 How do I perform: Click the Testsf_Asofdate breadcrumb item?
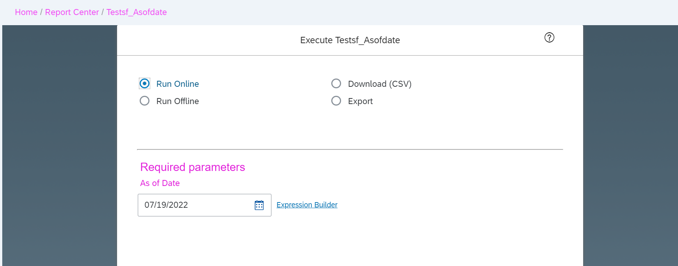pyautogui.click(x=137, y=12)
